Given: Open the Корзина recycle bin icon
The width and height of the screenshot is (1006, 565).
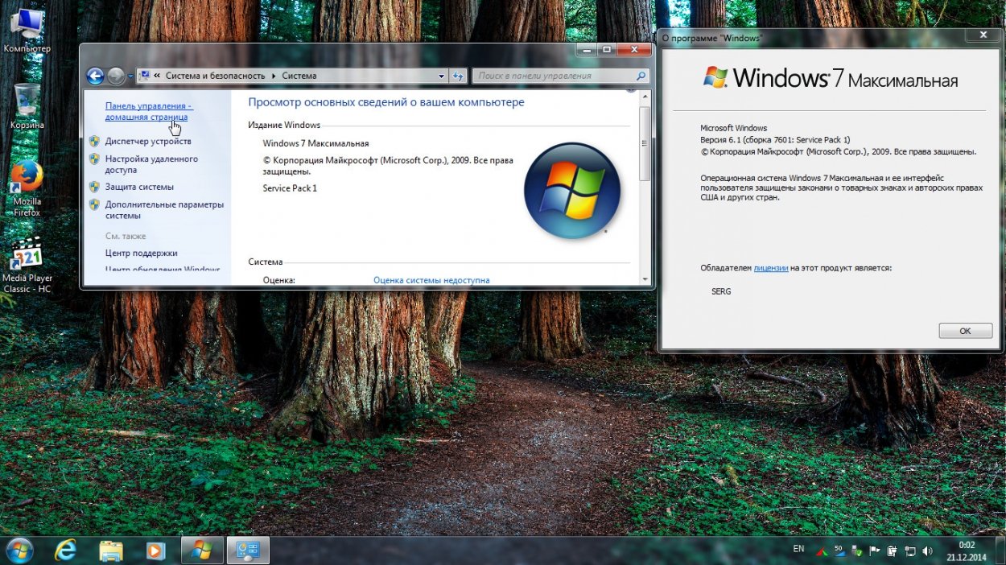Looking at the screenshot, I should [27, 100].
